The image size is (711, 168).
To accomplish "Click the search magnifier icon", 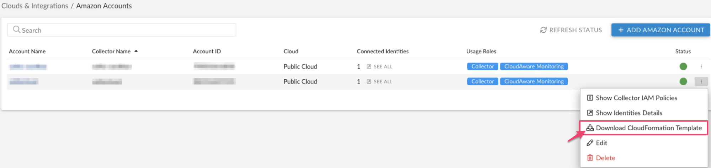I will click(x=16, y=29).
